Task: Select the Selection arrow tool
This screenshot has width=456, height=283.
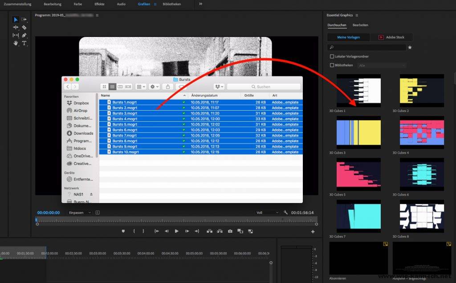Action: [x=16, y=20]
